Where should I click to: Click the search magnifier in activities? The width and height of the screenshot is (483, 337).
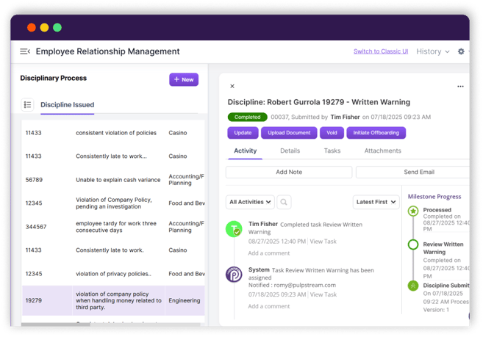(x=284, y=202)
